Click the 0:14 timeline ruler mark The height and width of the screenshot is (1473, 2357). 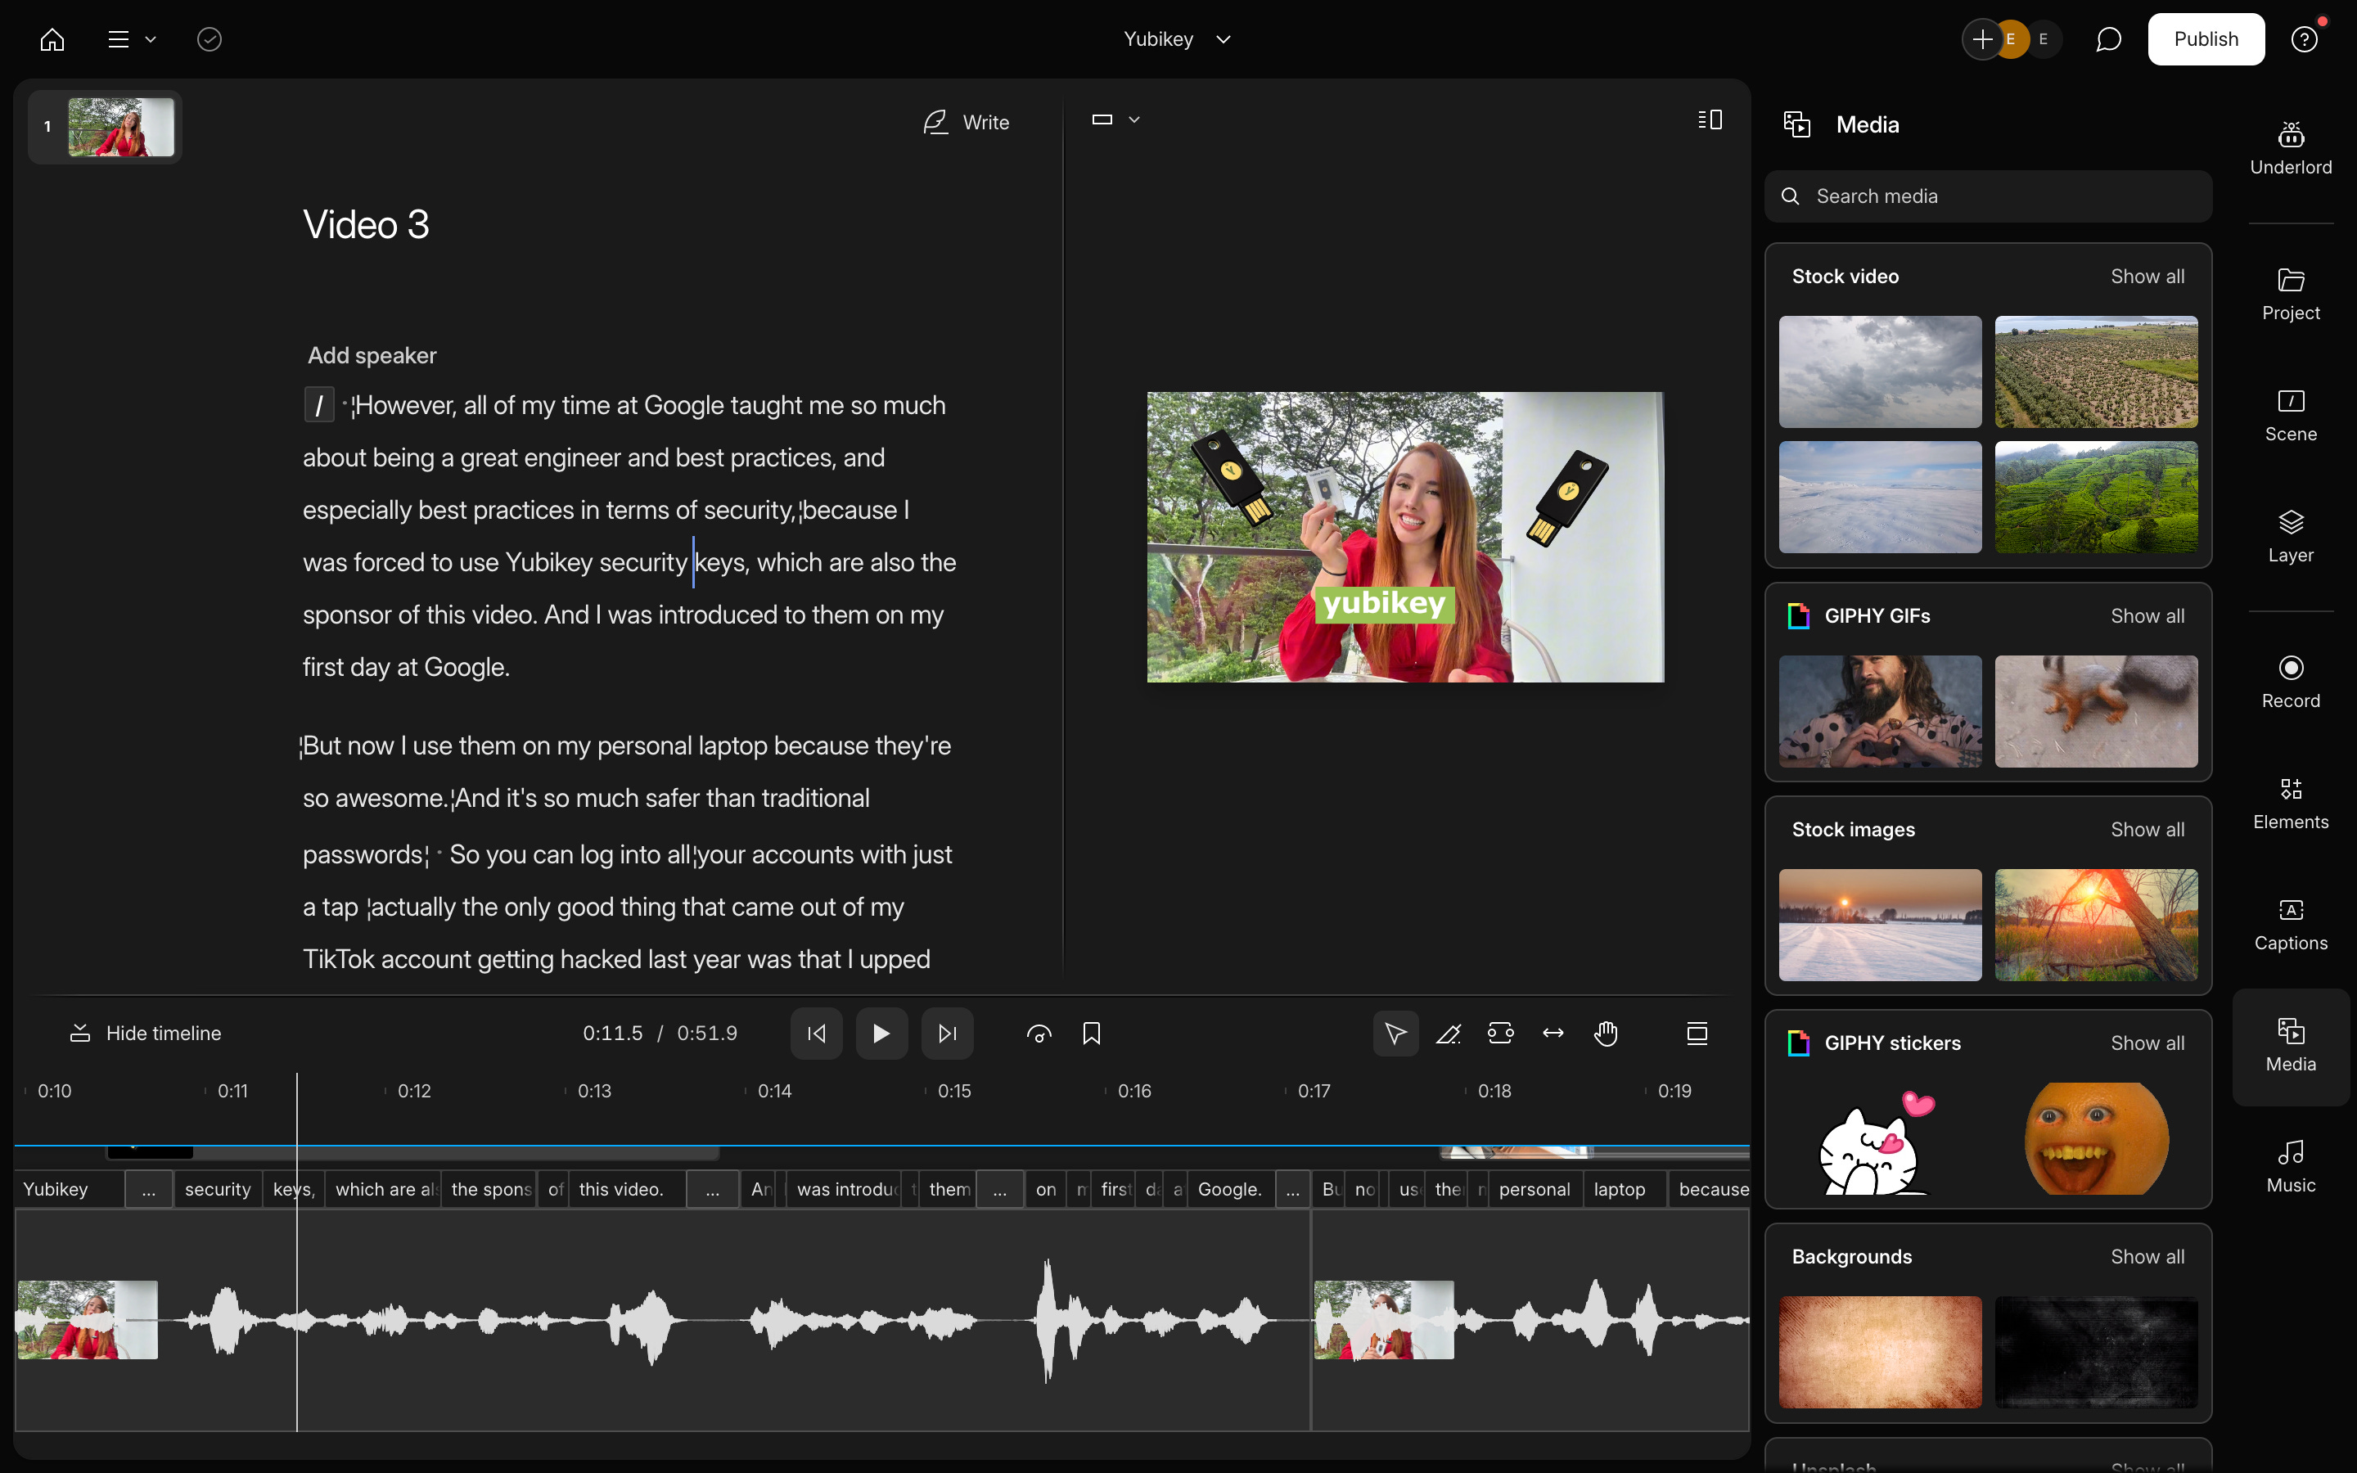click(x=774, y=1091)
